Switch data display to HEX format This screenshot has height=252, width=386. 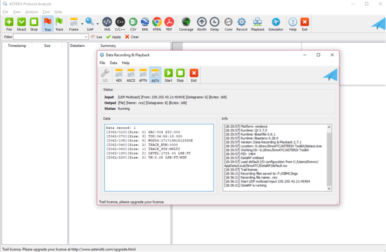pos(119,75)
